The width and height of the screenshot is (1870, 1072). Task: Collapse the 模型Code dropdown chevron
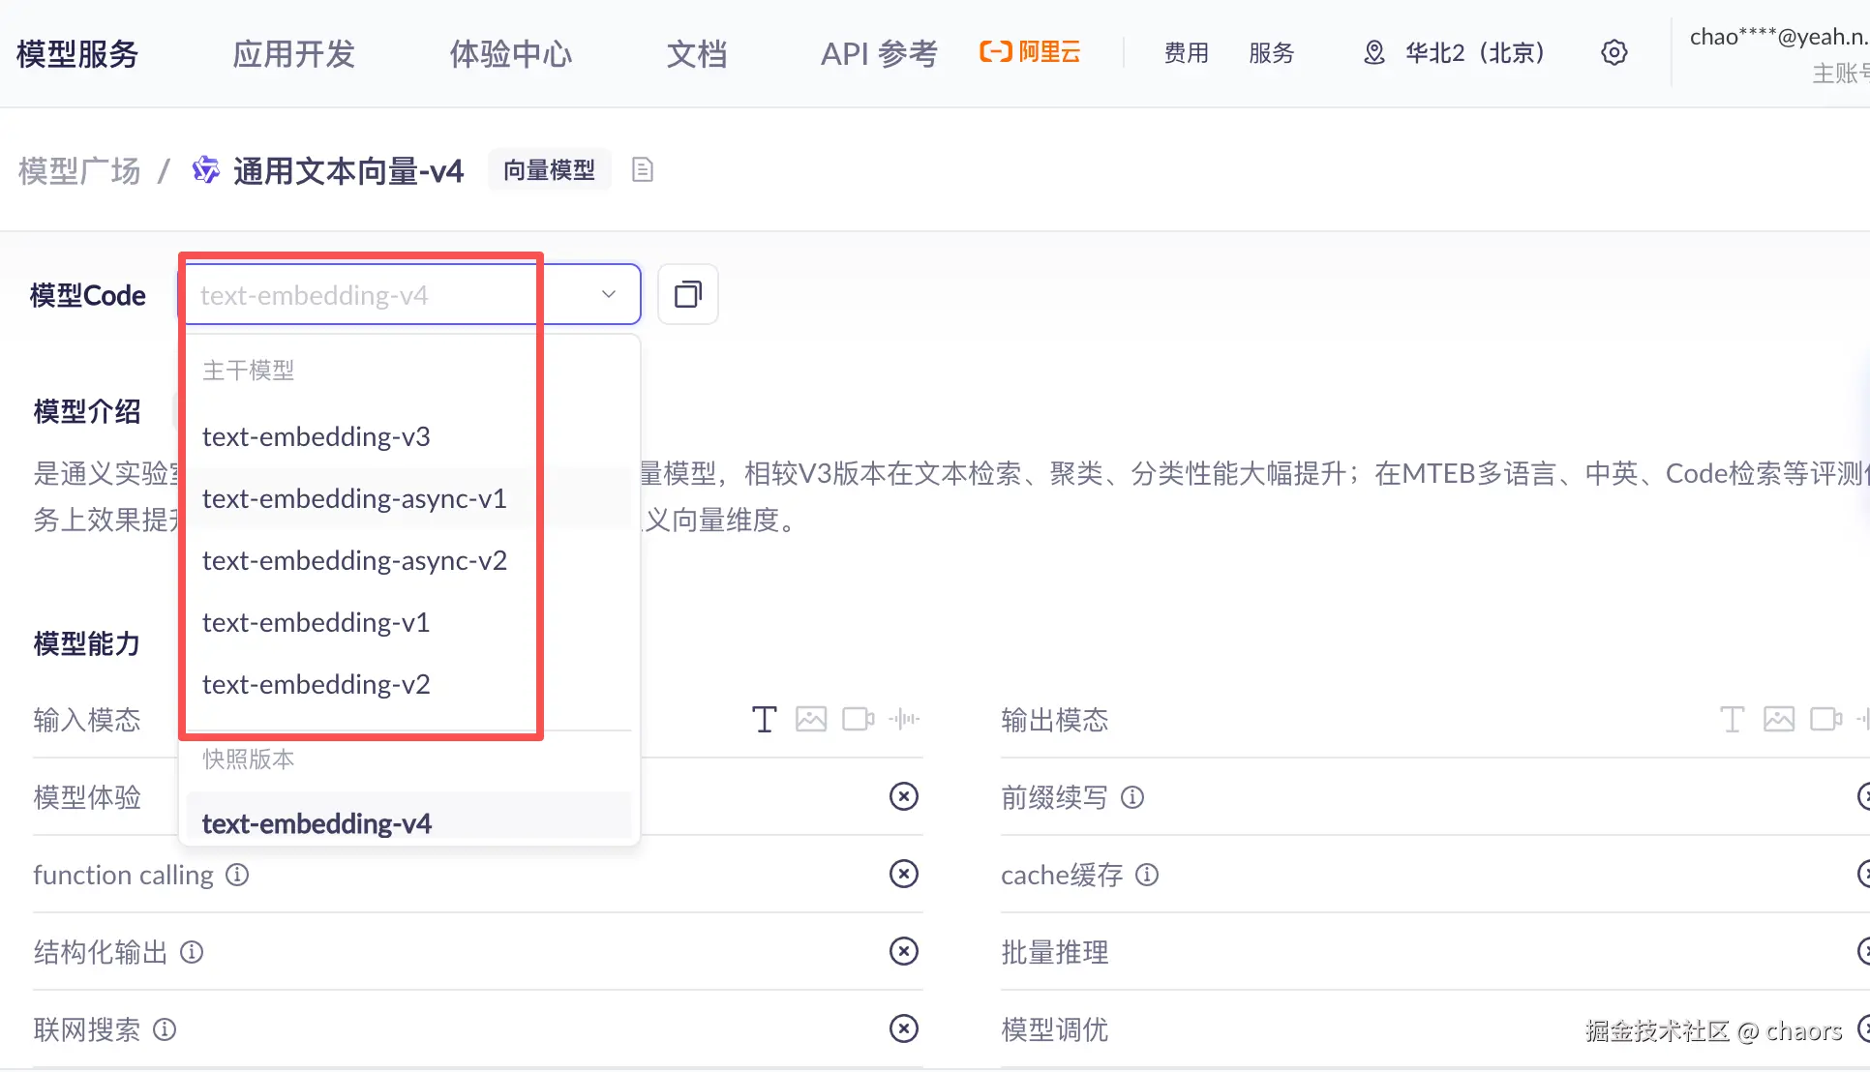(x=608, y=294)
